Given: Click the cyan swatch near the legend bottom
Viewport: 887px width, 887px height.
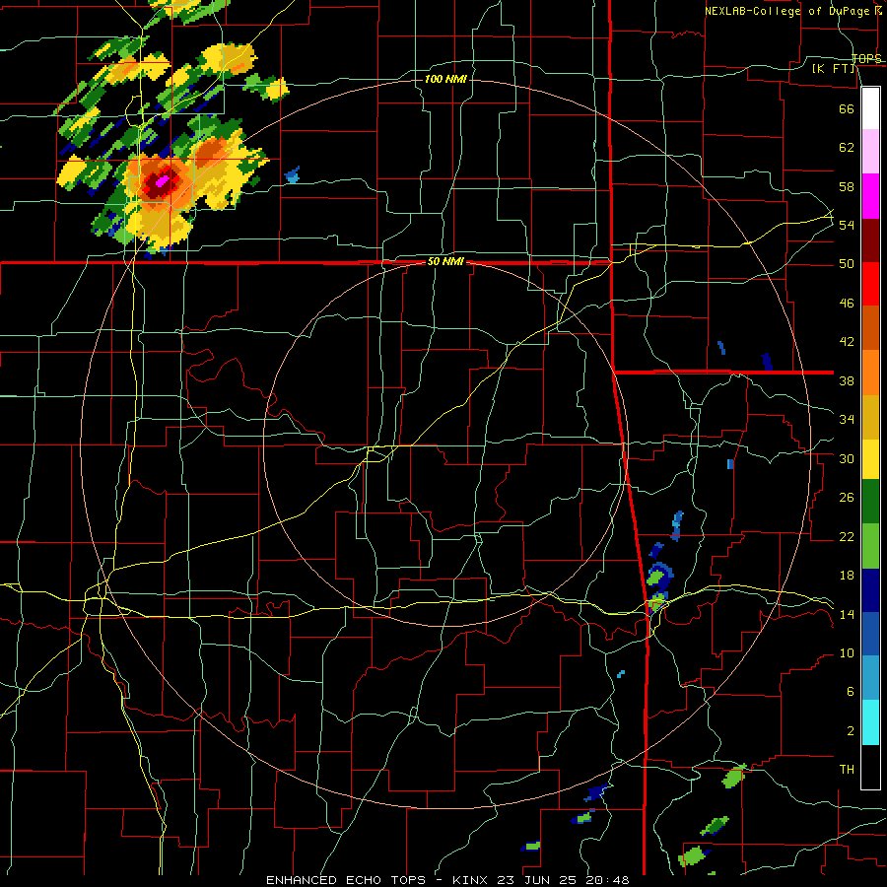Looking at the screenshot, I should (870, 722).
